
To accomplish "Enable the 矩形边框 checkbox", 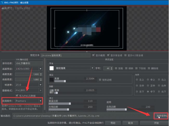I will click(x=100, y=80).
